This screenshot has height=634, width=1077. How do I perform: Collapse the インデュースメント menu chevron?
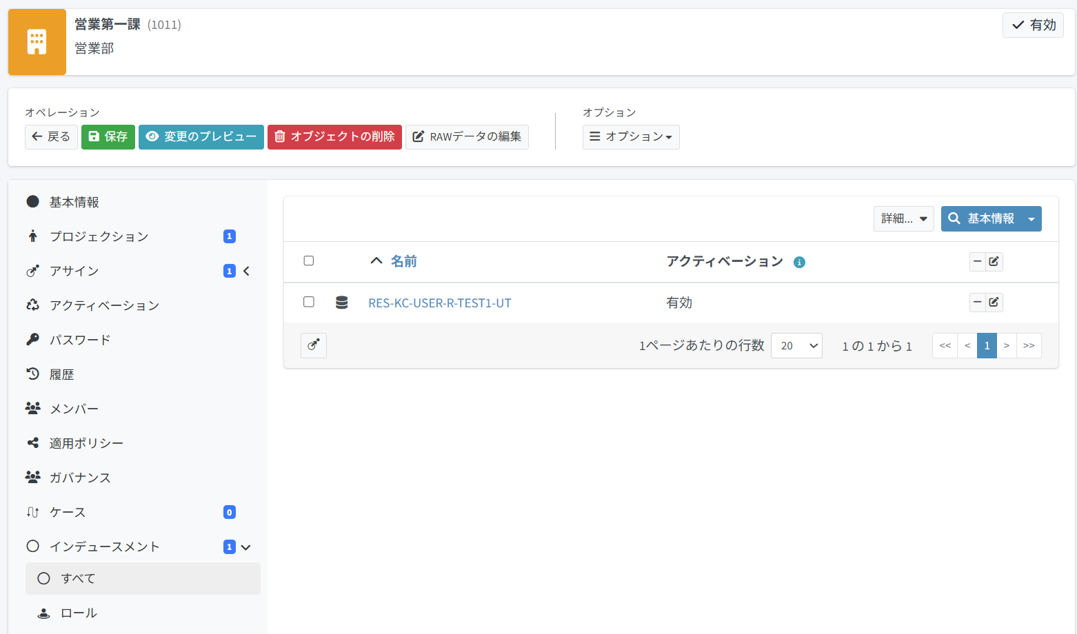click(x=245, y=547)
